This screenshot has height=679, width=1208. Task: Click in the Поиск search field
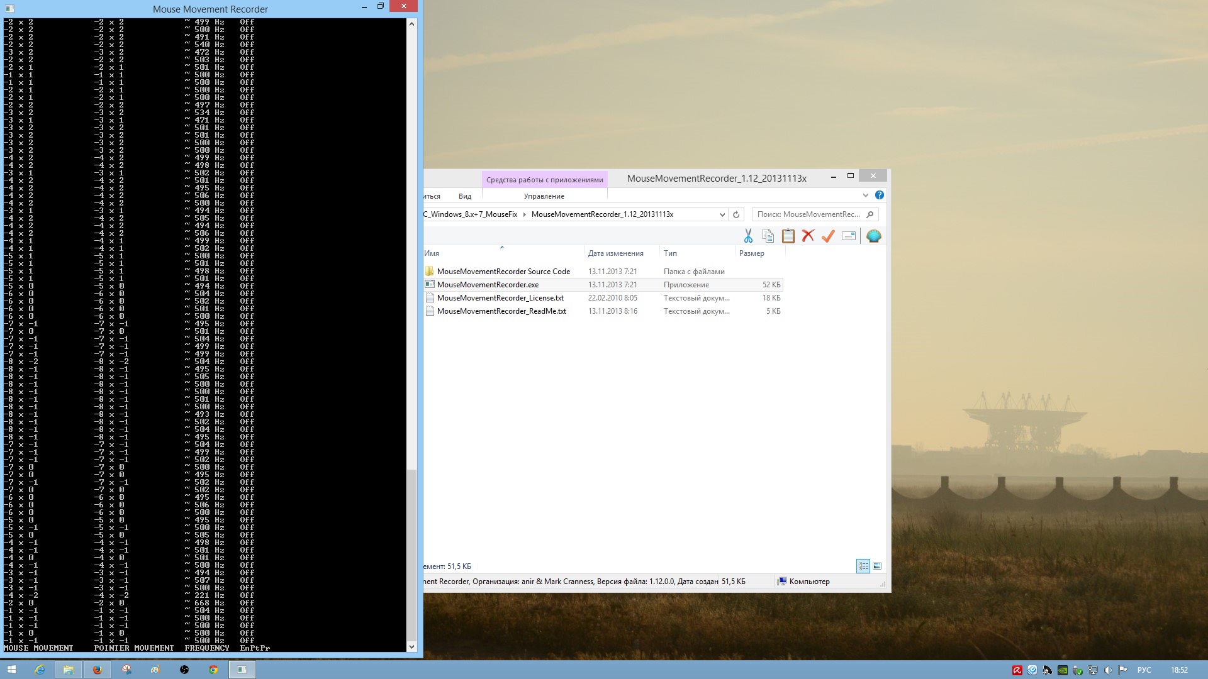tap(808, 214)
